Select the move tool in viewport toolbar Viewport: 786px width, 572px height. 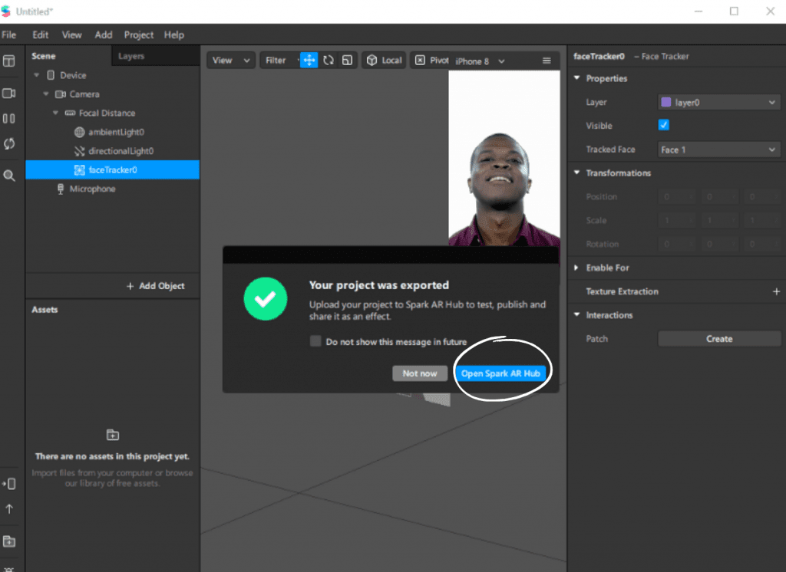coord(309,60)
